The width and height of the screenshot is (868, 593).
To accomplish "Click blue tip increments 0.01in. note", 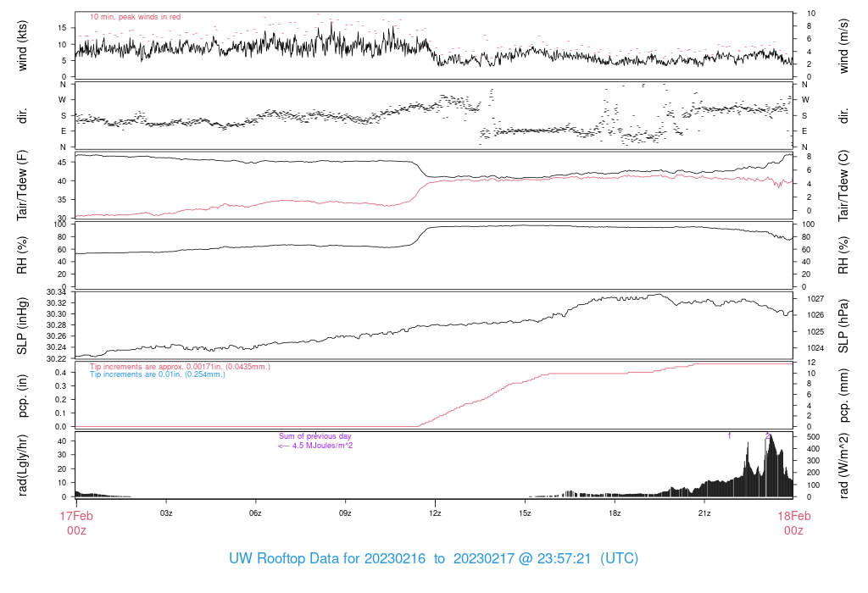I will 157,374.
